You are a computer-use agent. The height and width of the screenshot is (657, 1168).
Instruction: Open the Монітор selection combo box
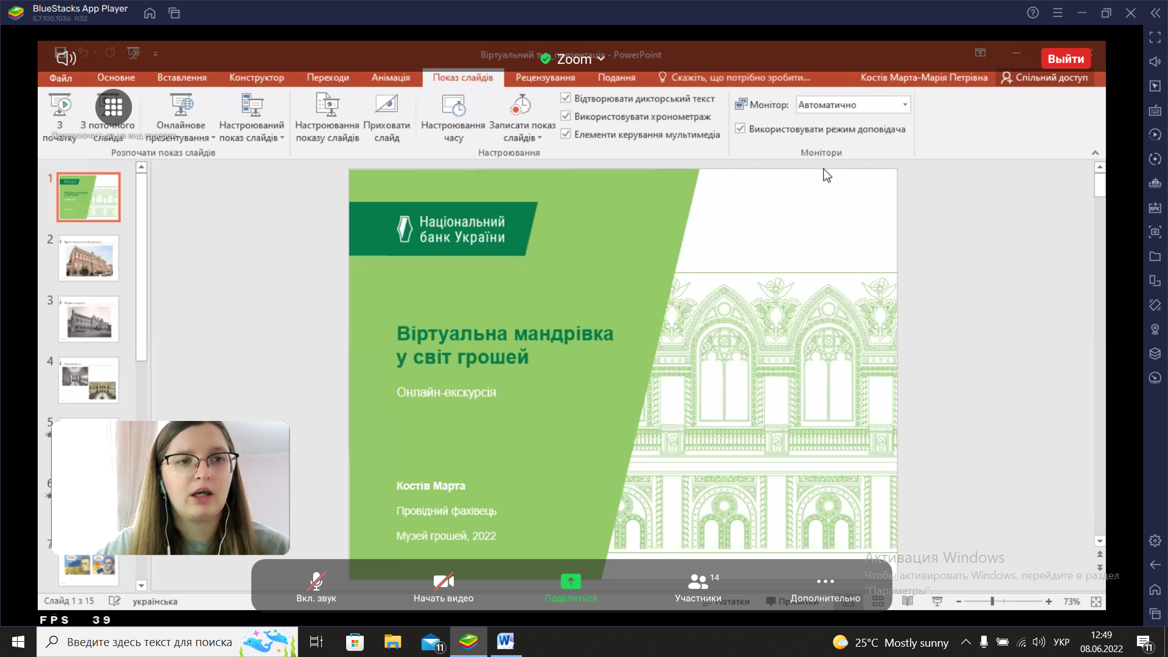[853, 105]
